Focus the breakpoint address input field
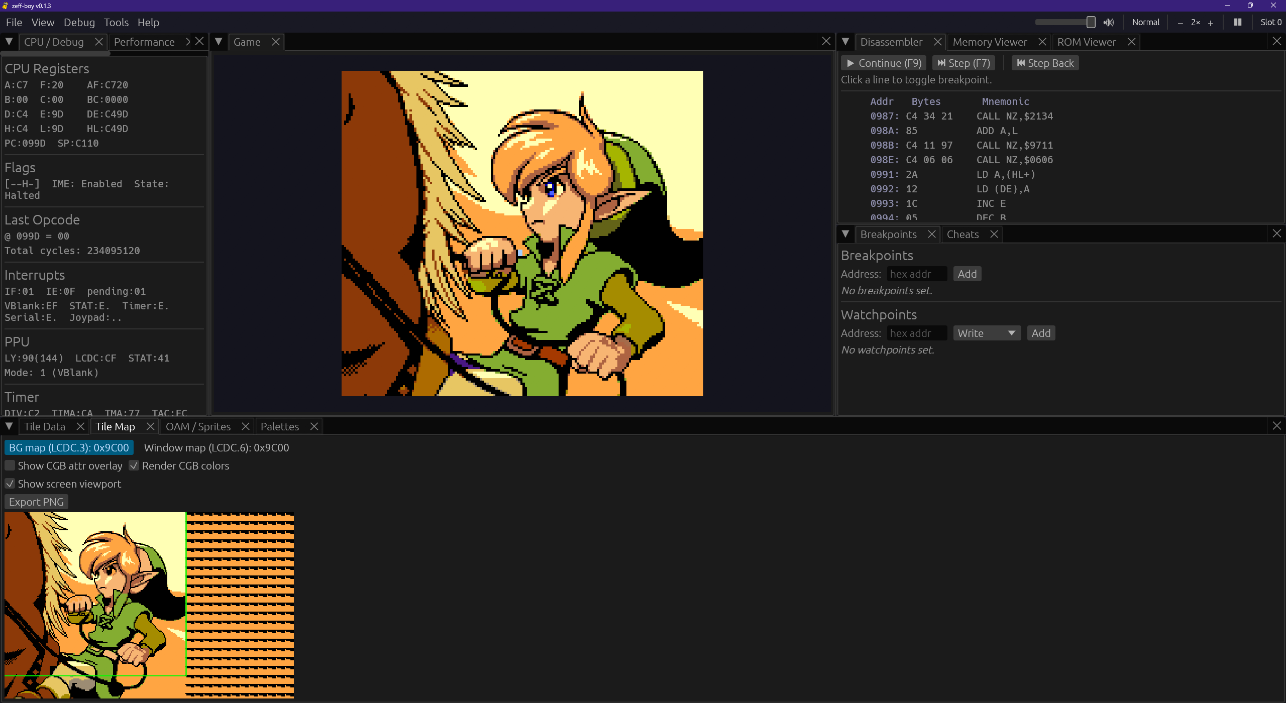Screen dimensions: 1286x703 click(x=917, y=274)
